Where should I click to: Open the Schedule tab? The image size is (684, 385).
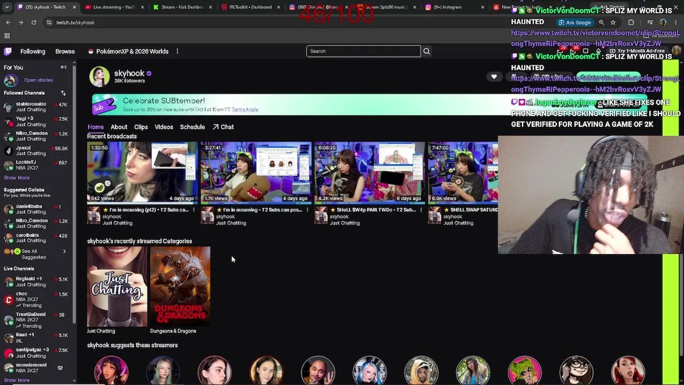(192, 127)
